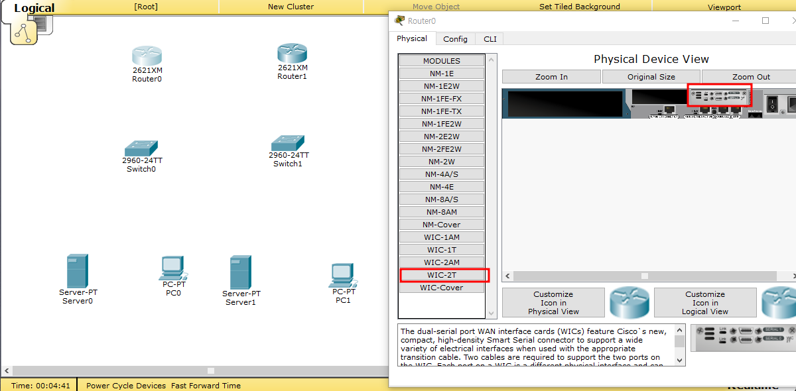This screenshot has height=391, width=796.
Task: Click the Zoom Out button
Action: click(750, 77)
